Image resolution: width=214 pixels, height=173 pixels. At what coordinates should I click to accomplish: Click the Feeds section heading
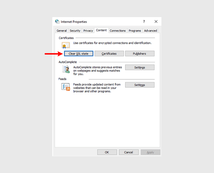pyautogui.click(x=62, y=79)
